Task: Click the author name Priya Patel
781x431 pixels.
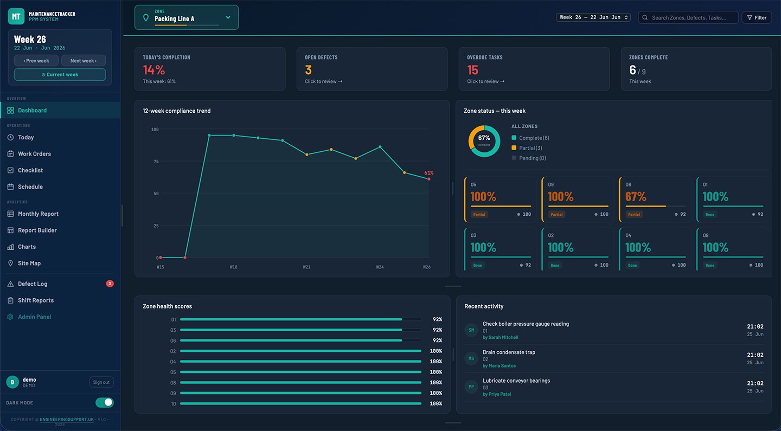Action: [x=499, y=394]
